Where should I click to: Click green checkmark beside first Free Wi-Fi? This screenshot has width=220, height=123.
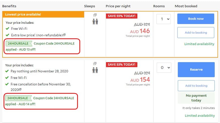[x=8, y=29]
